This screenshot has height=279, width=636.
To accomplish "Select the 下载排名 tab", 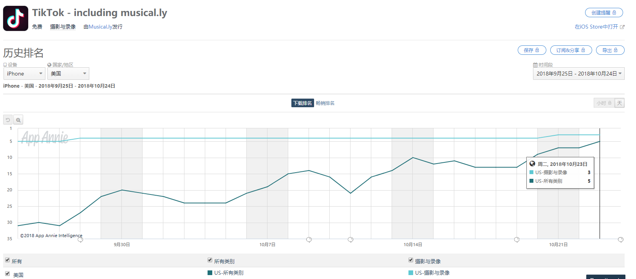I will tap(302, 103).
